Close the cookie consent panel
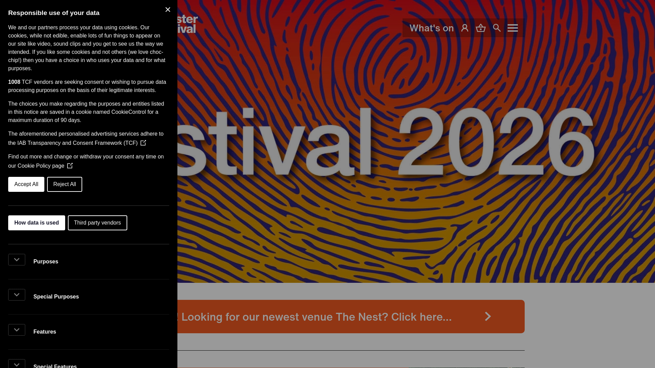The width and height of the screenshot is (655, 368). 168,10
